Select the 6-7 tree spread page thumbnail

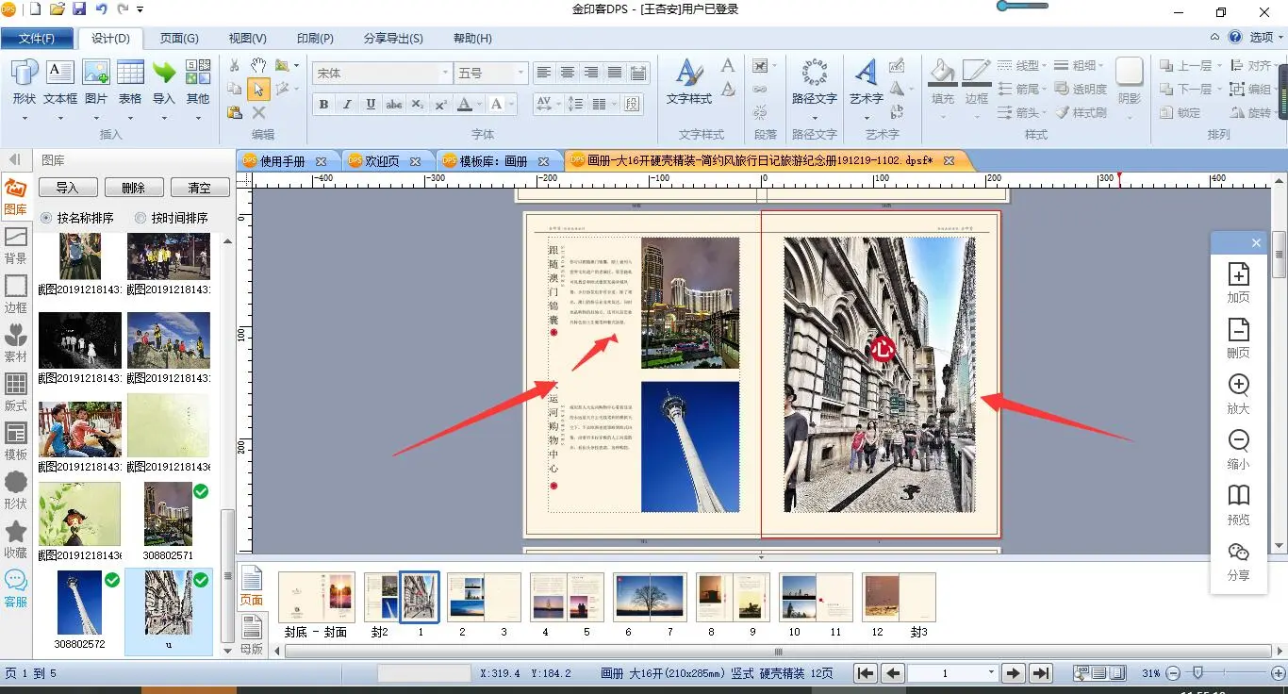tap(649, 597)
